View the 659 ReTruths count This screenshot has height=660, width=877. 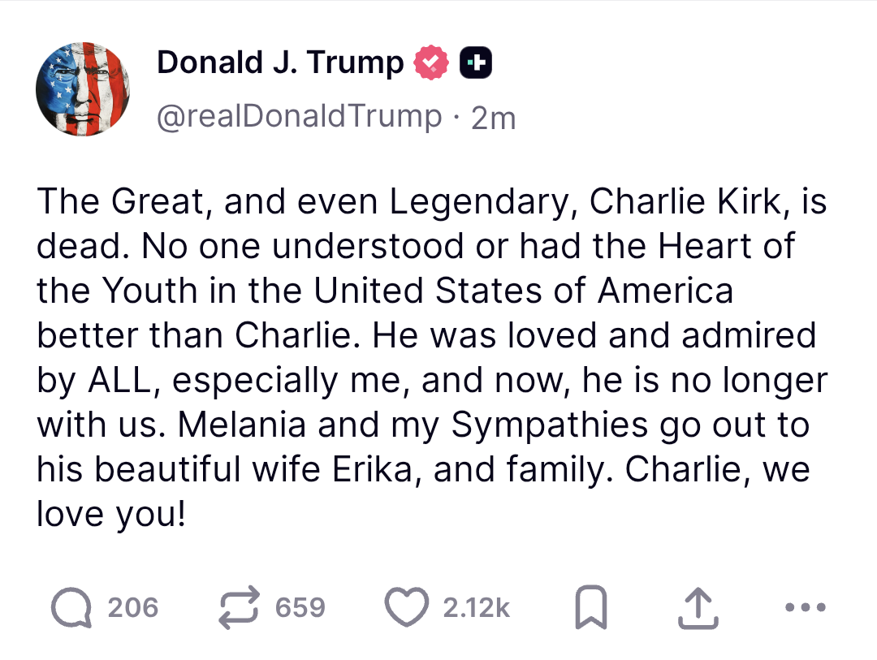tap(300, 608)
